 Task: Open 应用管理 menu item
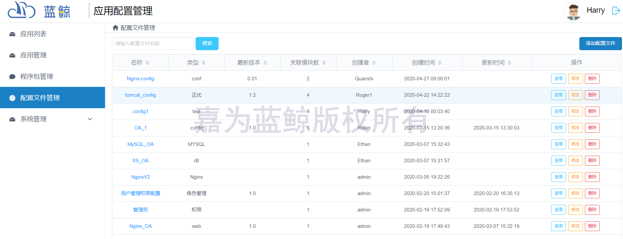click(x=33, y=55)
